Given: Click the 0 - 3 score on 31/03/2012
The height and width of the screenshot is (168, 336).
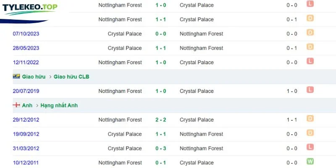Looking at the screenshot, I should tap(161, 148).
